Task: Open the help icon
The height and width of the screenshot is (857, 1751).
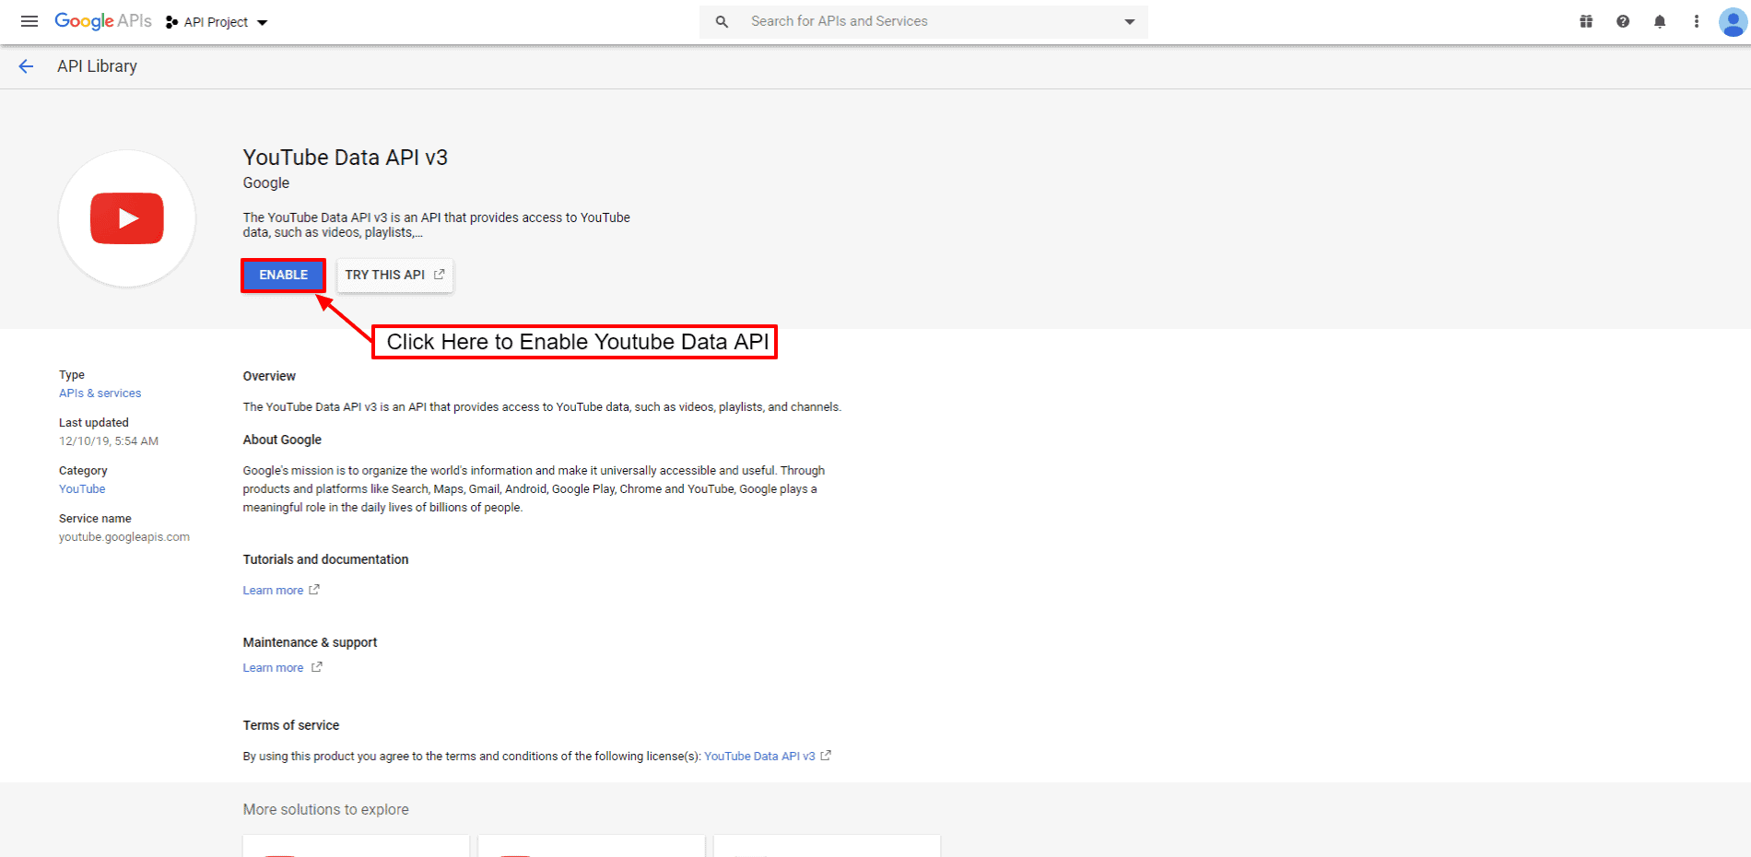Action: coord(1623,21)
